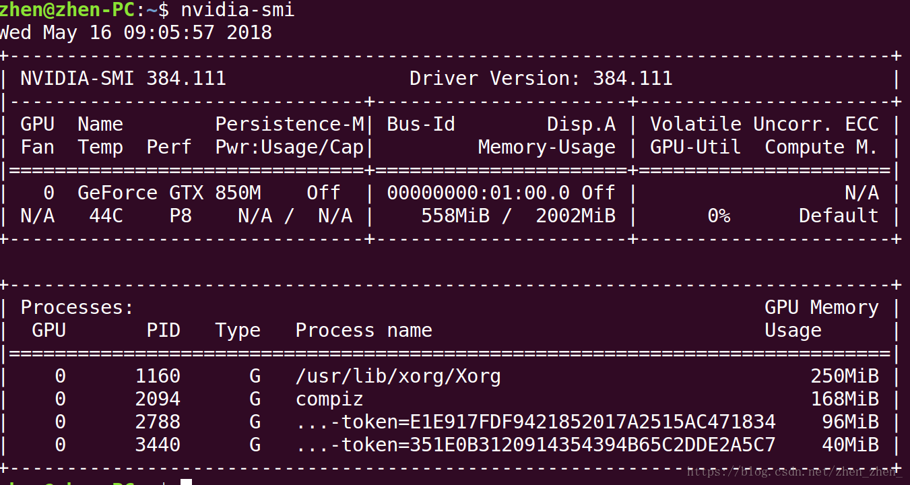
Task: Click the PID '2094'
Action: point(158,399)
